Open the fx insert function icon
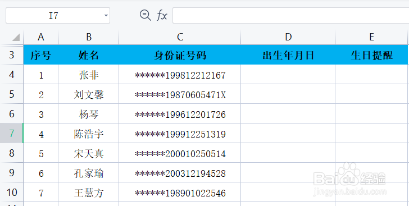Image resolution: width=409 pixels, height=206 pixels. [161, 15]
